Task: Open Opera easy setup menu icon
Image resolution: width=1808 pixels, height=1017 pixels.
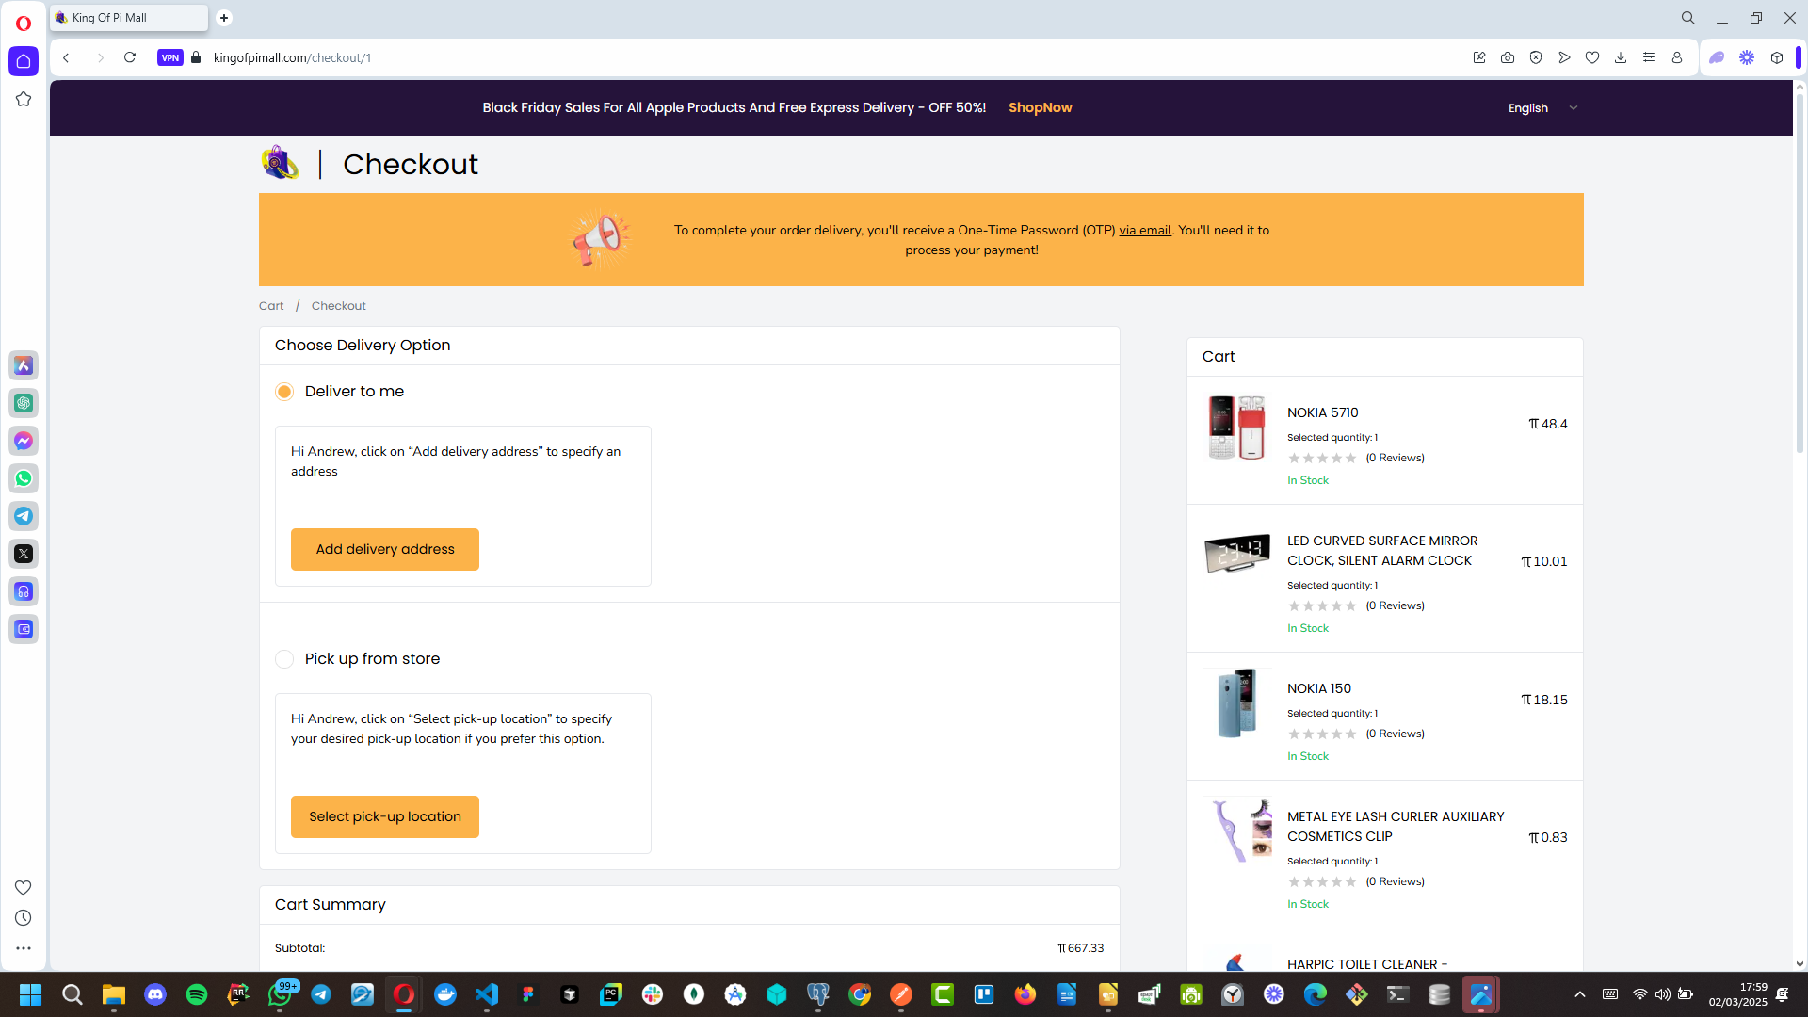Action: (x=1649, y=57)
